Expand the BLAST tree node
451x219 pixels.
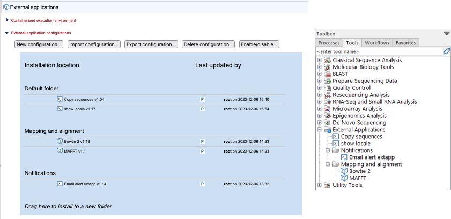319,74
